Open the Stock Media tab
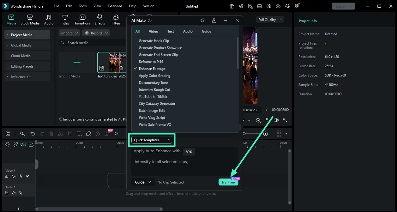 point(30,20)
